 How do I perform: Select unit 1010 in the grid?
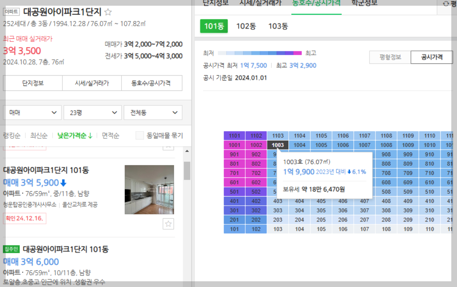click(430, 145)
